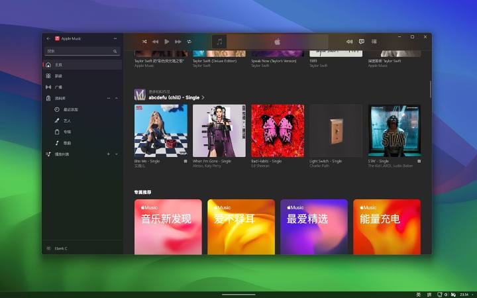The image size is (477, 298).
Task: Click the 英 input language indicator in taskbar
Action: pyautogui.click(x=419, y=295)
